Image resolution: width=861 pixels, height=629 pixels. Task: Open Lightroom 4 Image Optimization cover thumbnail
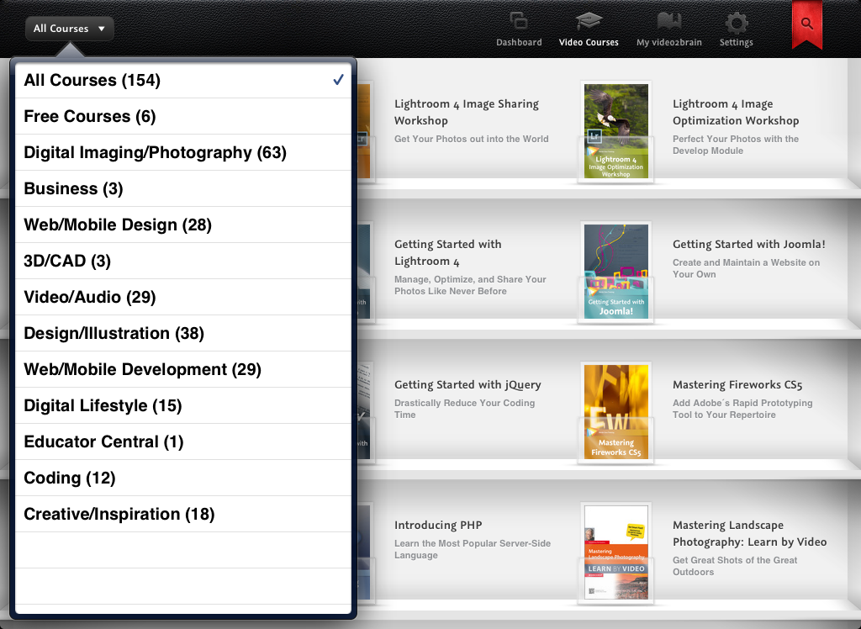[x=616, y=131]
